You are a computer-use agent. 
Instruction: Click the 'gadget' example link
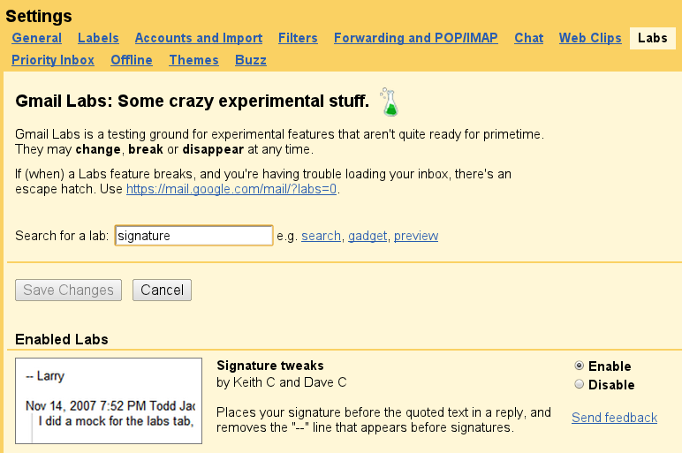pos(368,236)
